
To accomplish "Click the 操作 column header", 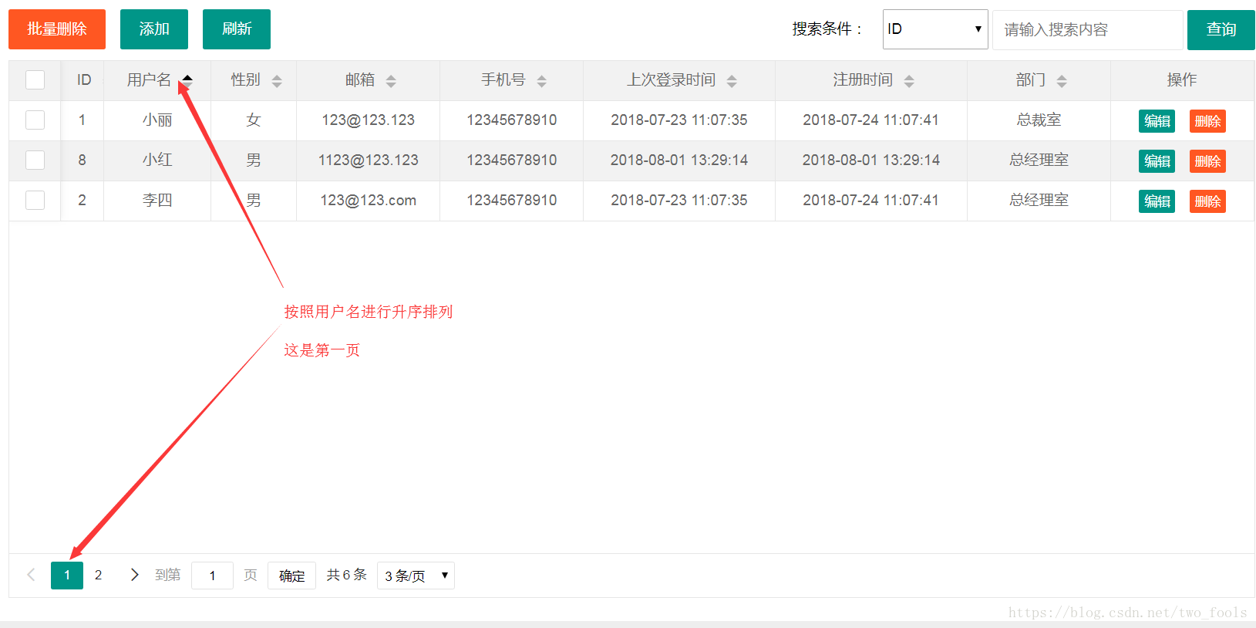I will pyautogui.click(x=1182, y=79).
